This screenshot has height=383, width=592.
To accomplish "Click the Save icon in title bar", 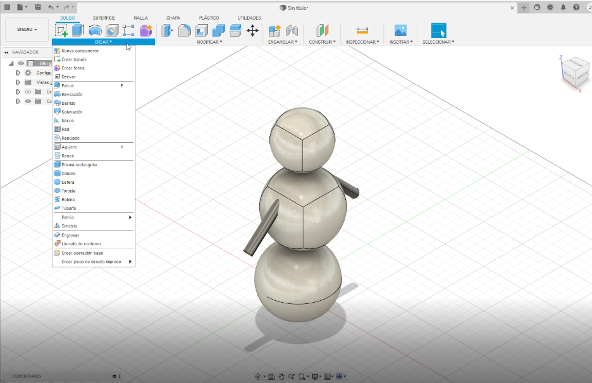I will tap(38, 7).
